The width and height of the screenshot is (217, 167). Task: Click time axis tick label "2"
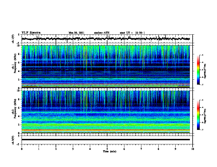point(56,149)
